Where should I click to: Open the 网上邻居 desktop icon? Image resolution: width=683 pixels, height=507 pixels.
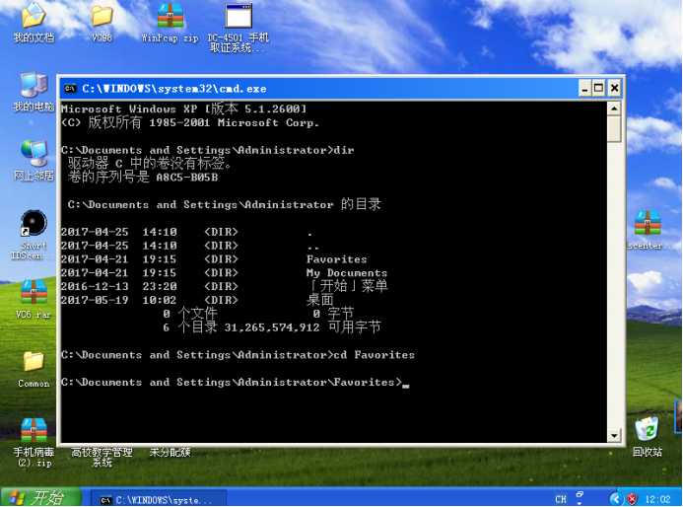click(x=34, y=161)
